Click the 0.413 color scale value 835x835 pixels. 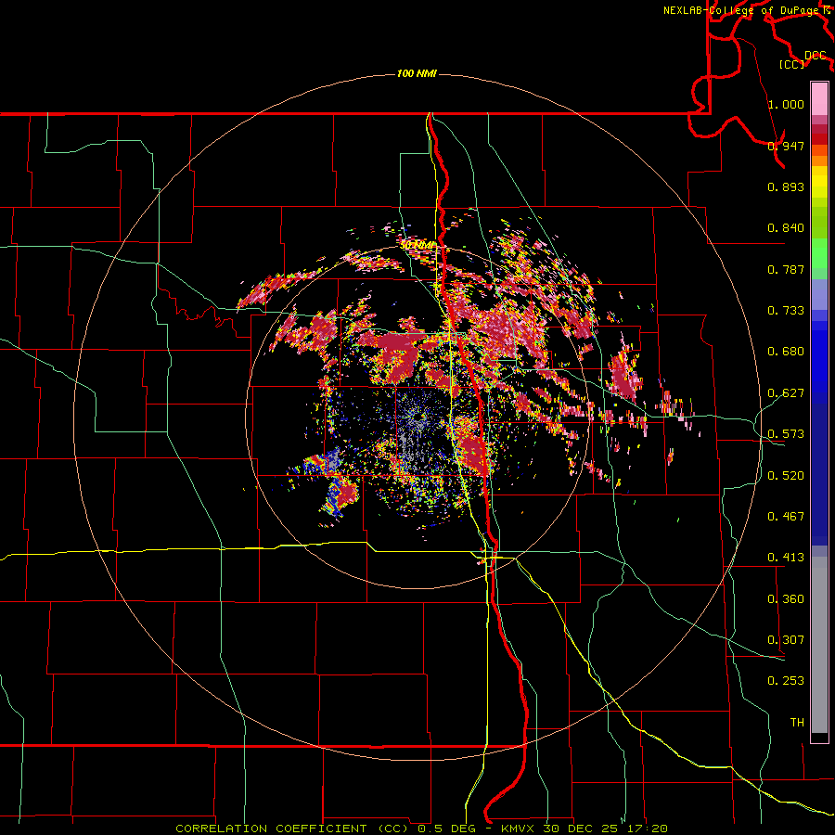(x=786, y=558)
